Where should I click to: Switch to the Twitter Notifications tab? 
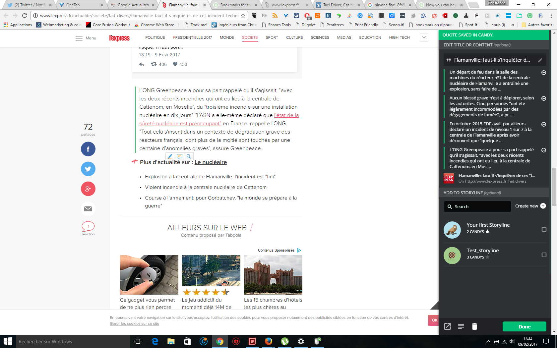tap(29, 5)
